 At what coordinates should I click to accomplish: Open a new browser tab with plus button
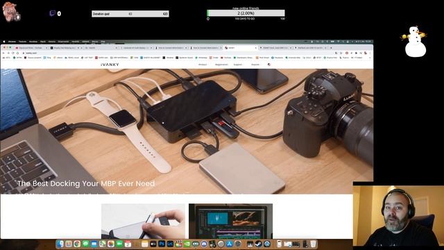pyautogui.click(x=331, y=48)
